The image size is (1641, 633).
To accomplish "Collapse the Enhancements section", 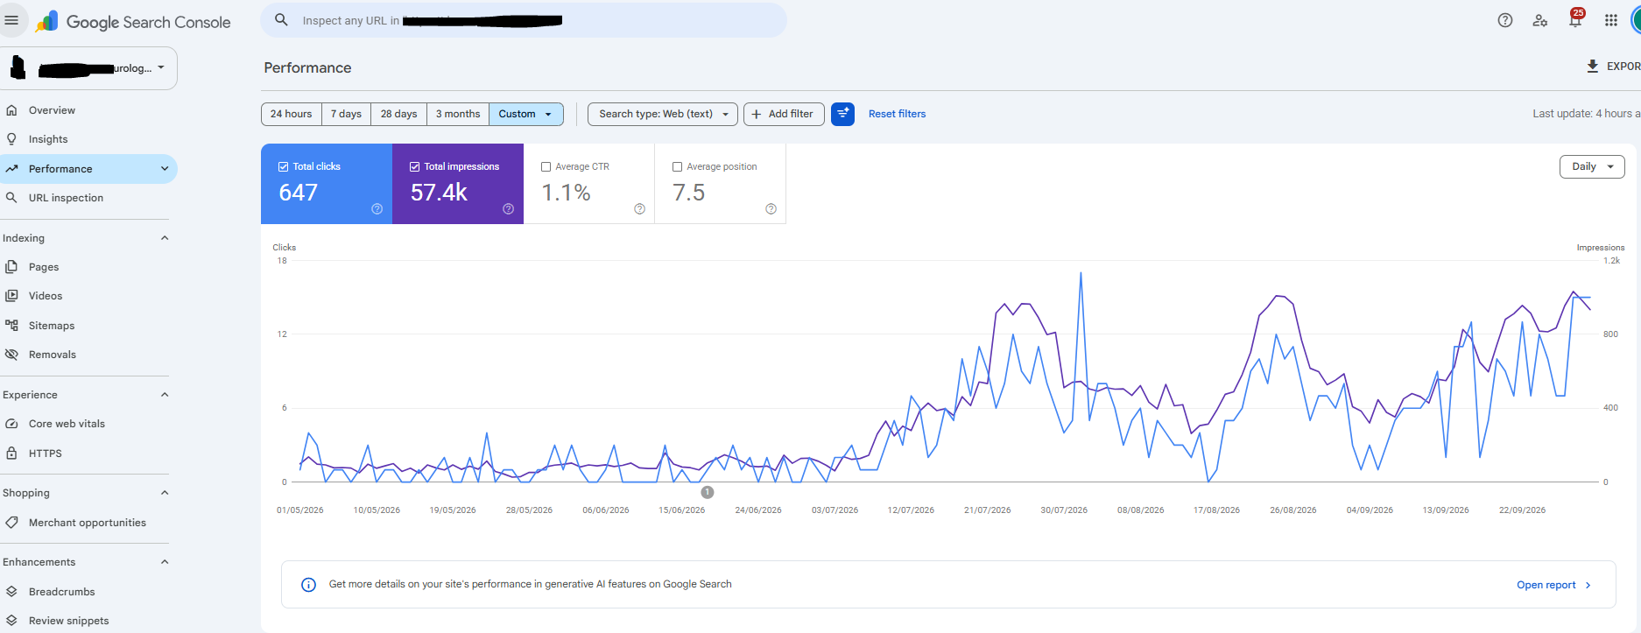I will point(165,562).
